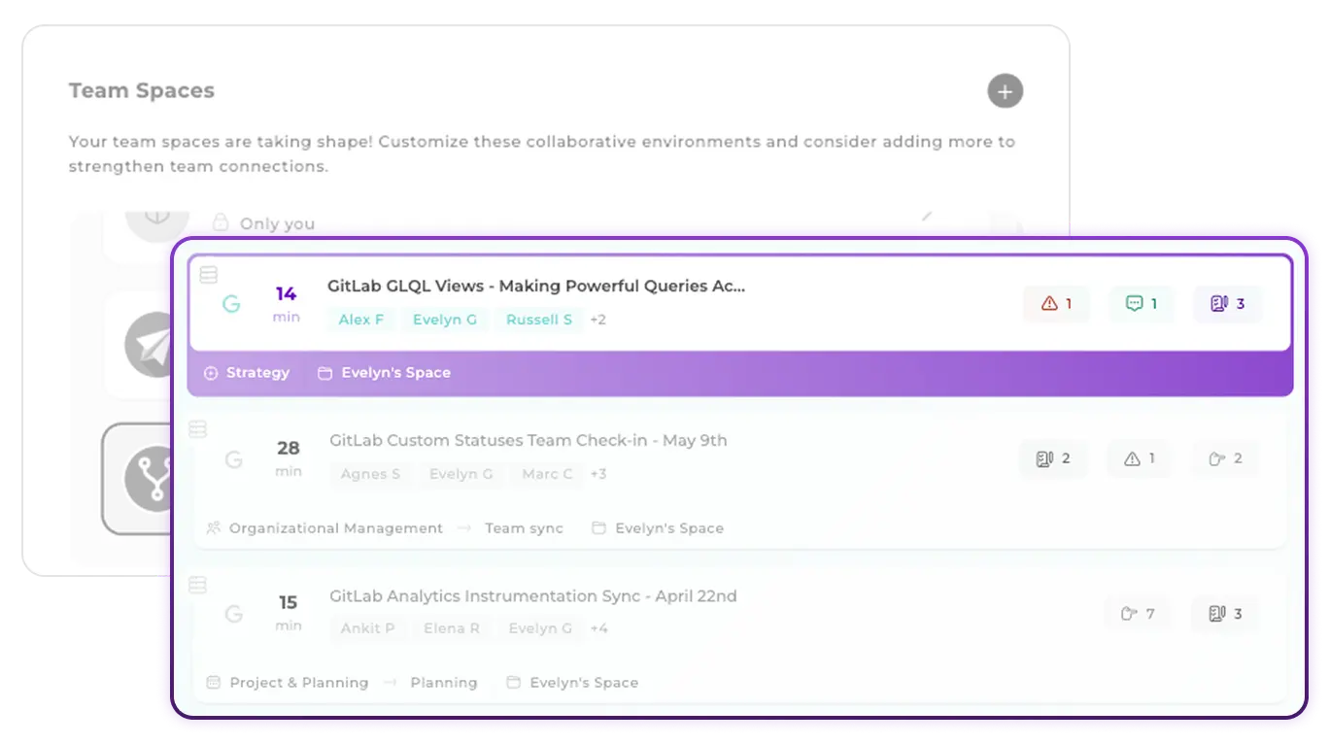Click the red alert badge on GLQL Views meeting
Screen dimensions: 1330x744
coord(1055,303)
